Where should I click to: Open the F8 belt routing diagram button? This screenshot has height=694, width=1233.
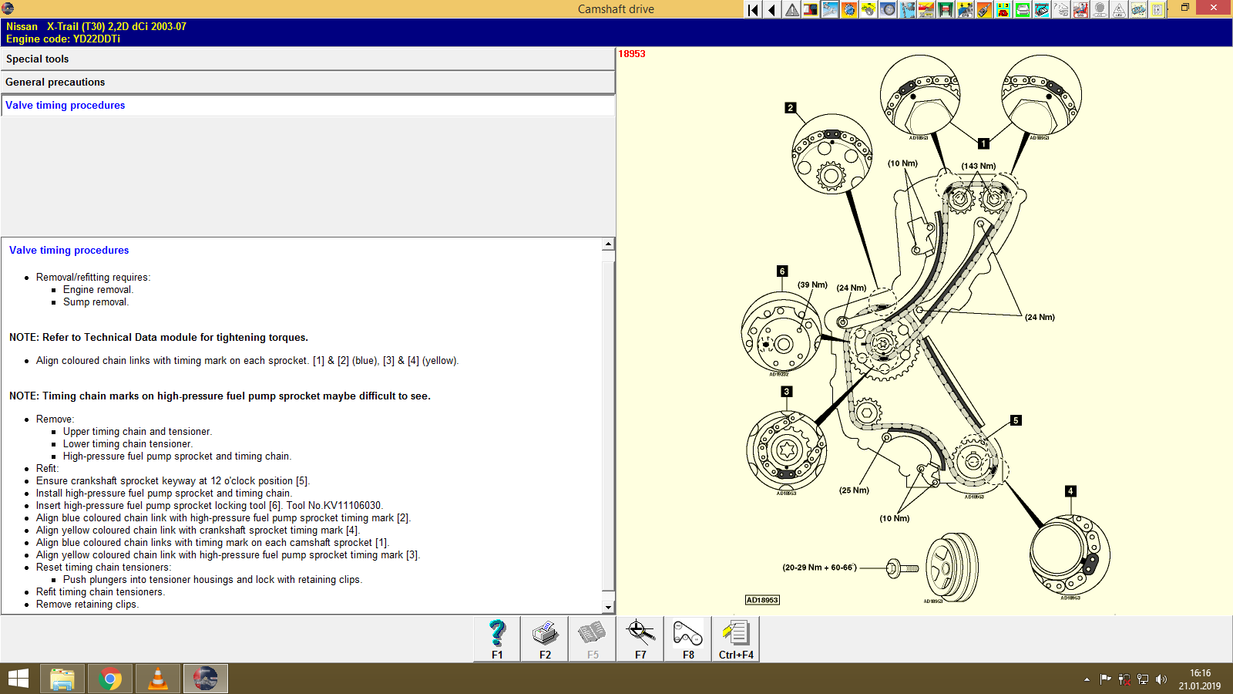(688, 638)
